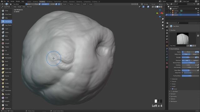The width and height of the screenshot is (200, 112).
Task: Open the Render menu
Action: (12, 1)
